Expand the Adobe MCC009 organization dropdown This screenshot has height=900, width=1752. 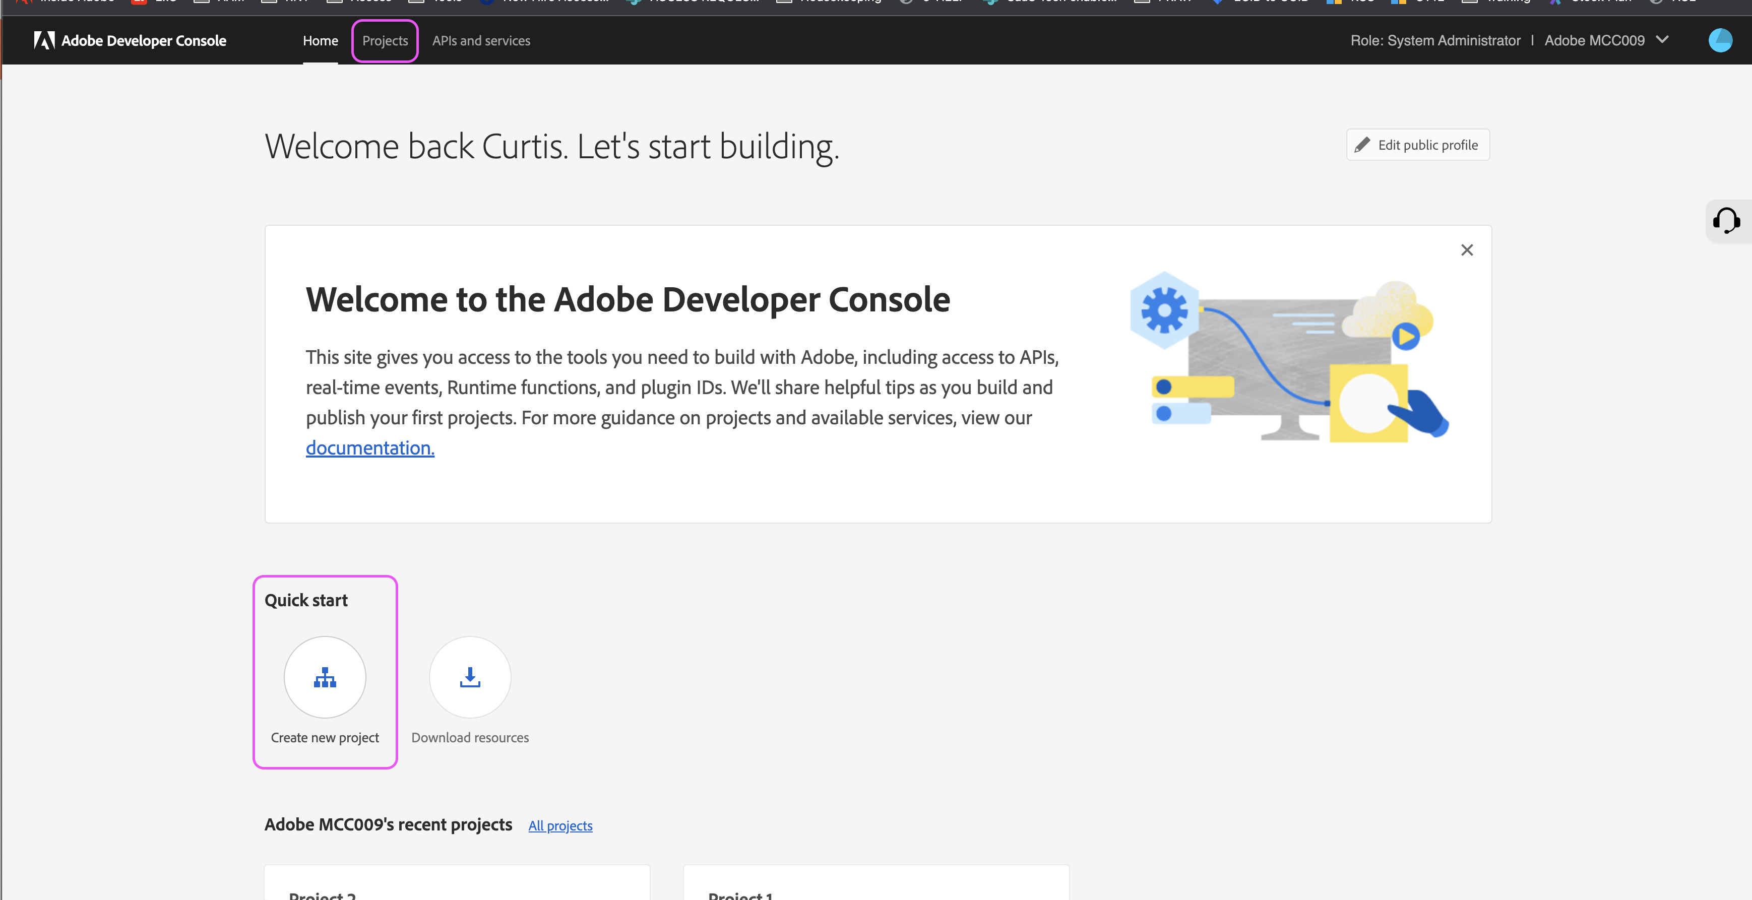click(x=1594, y=41)
